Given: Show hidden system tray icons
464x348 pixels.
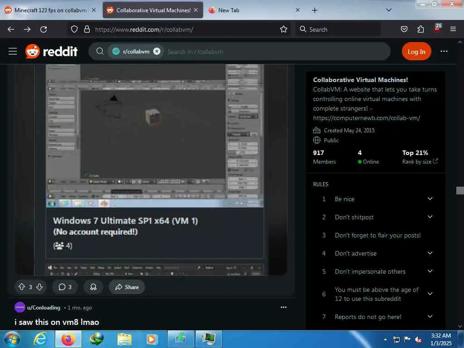Looking at the screenshot, I should coord(385,340).
